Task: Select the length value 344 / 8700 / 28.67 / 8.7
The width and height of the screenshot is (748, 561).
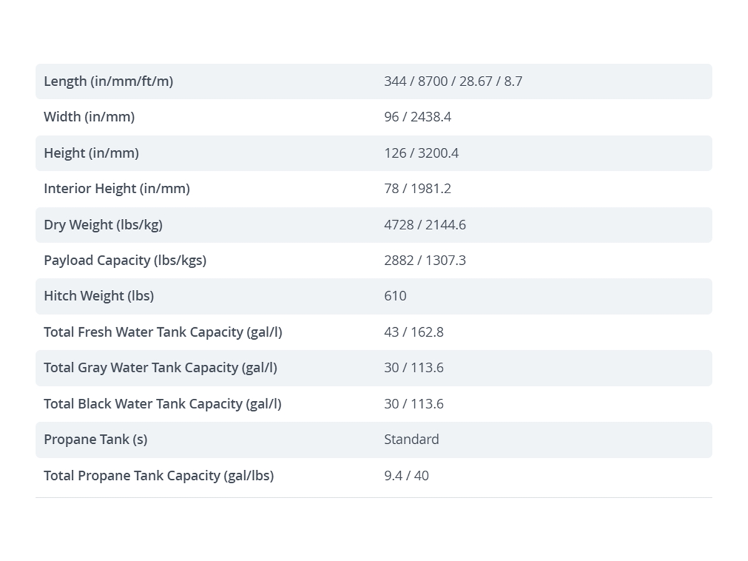Action: (x=453, y=81)
